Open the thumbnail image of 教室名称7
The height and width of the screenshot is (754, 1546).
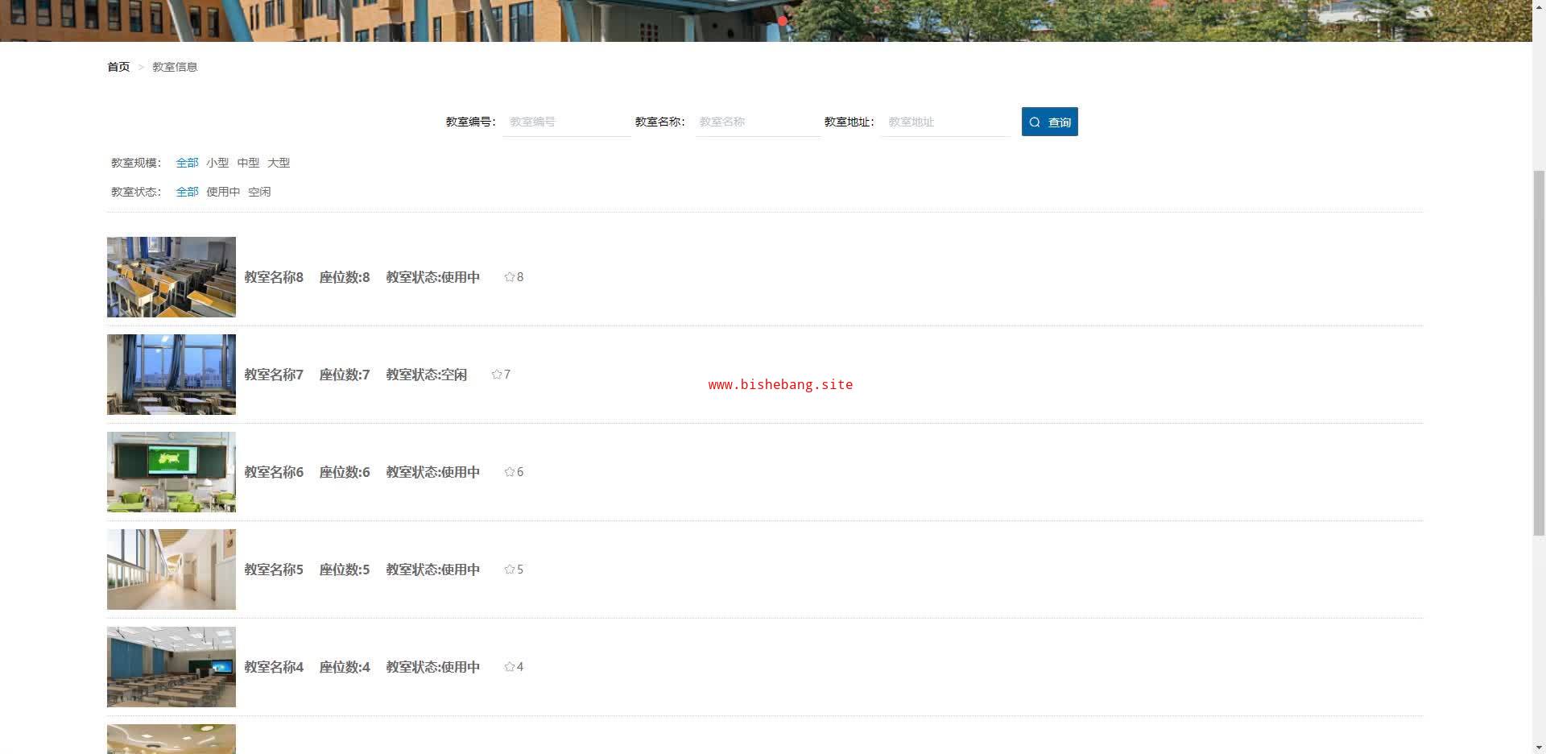tap(172, 375)
